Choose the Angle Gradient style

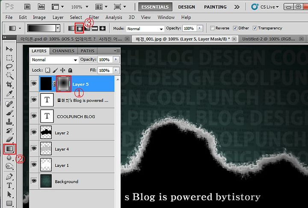tap(87, 28)
